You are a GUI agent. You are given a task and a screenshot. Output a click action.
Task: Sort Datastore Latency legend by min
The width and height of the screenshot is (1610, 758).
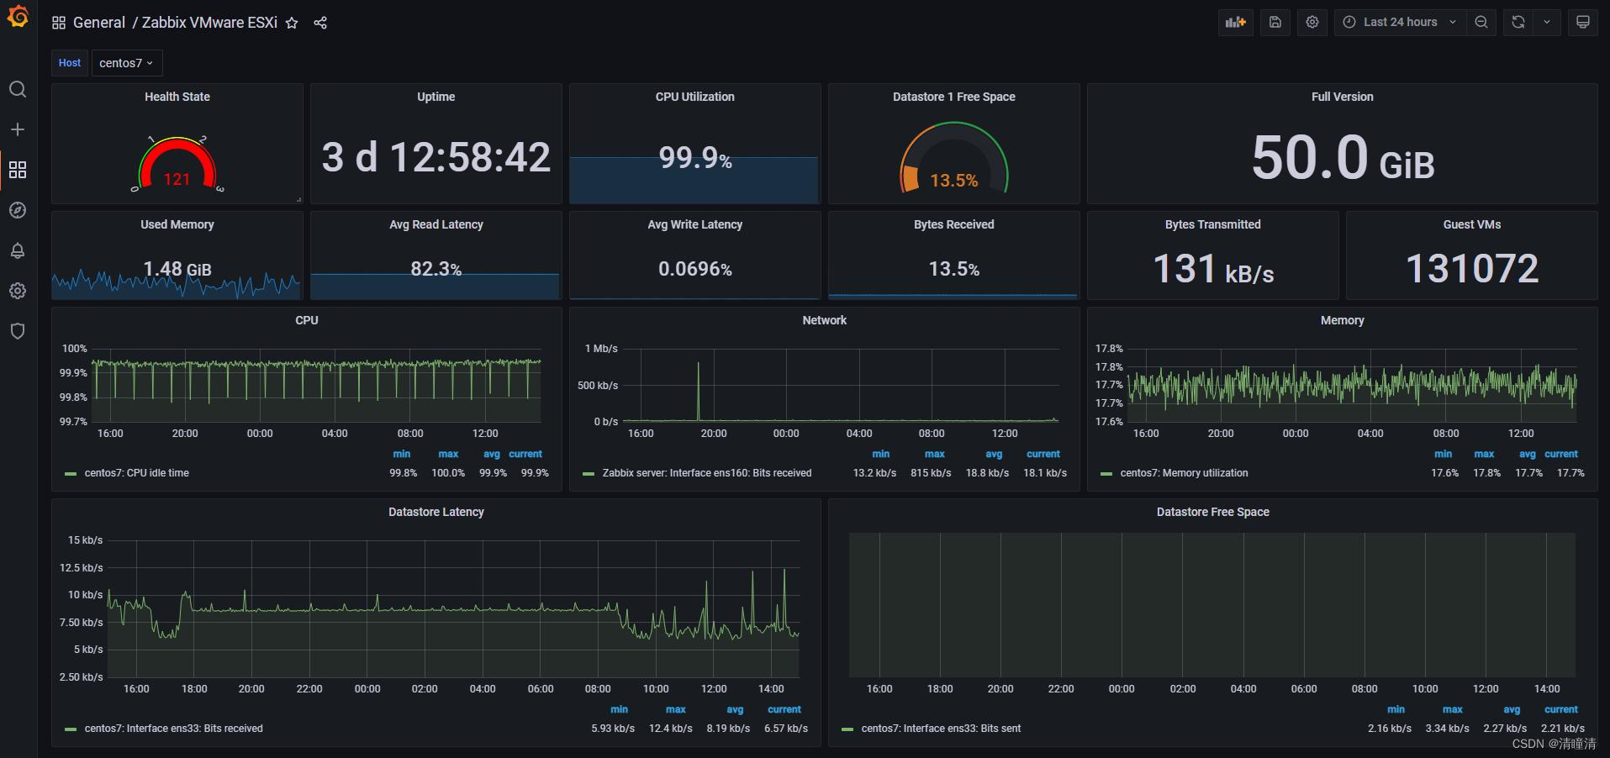point(619,709)
